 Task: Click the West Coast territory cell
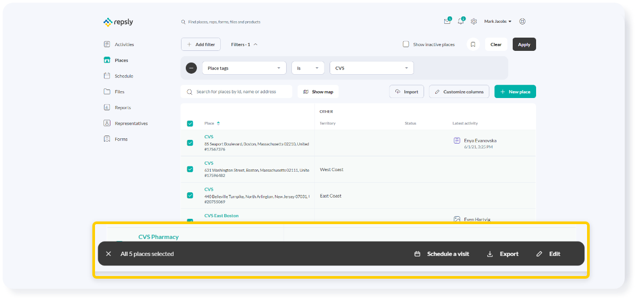pos(331,170)
